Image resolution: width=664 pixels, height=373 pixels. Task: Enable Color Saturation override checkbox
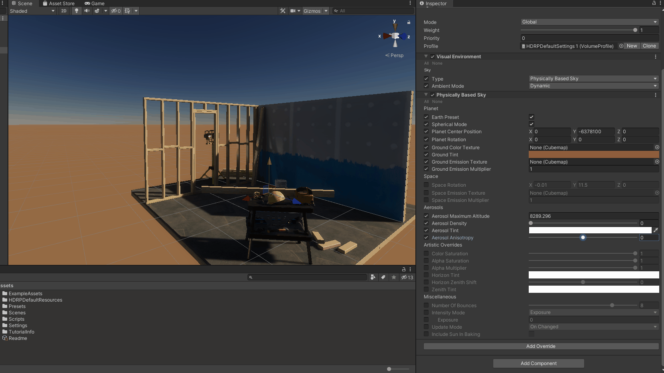(426, 253)
